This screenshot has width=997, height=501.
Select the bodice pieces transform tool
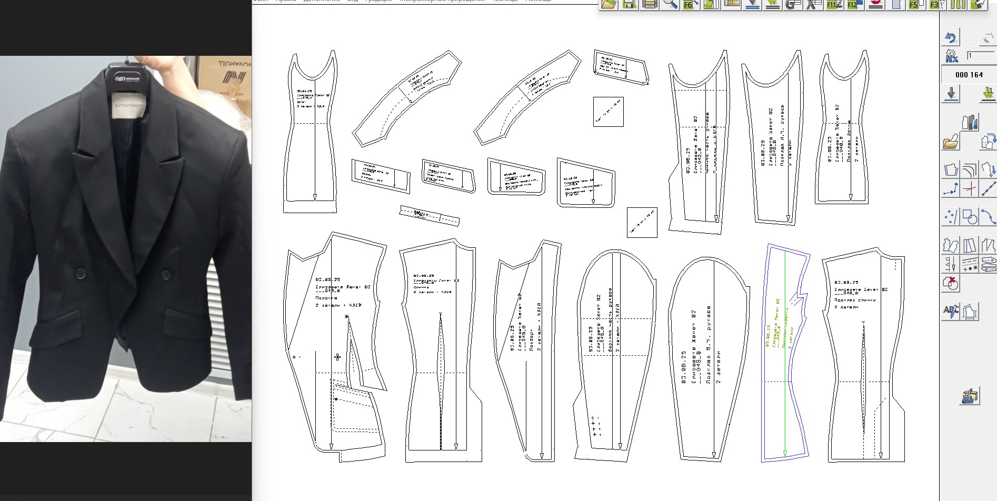[x=951, y=245]
